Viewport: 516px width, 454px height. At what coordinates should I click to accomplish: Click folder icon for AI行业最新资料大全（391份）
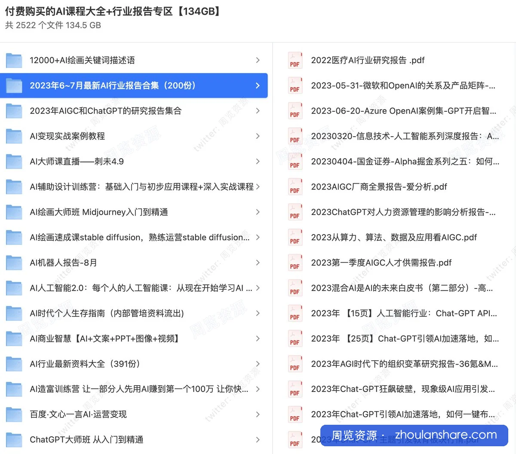14,364
